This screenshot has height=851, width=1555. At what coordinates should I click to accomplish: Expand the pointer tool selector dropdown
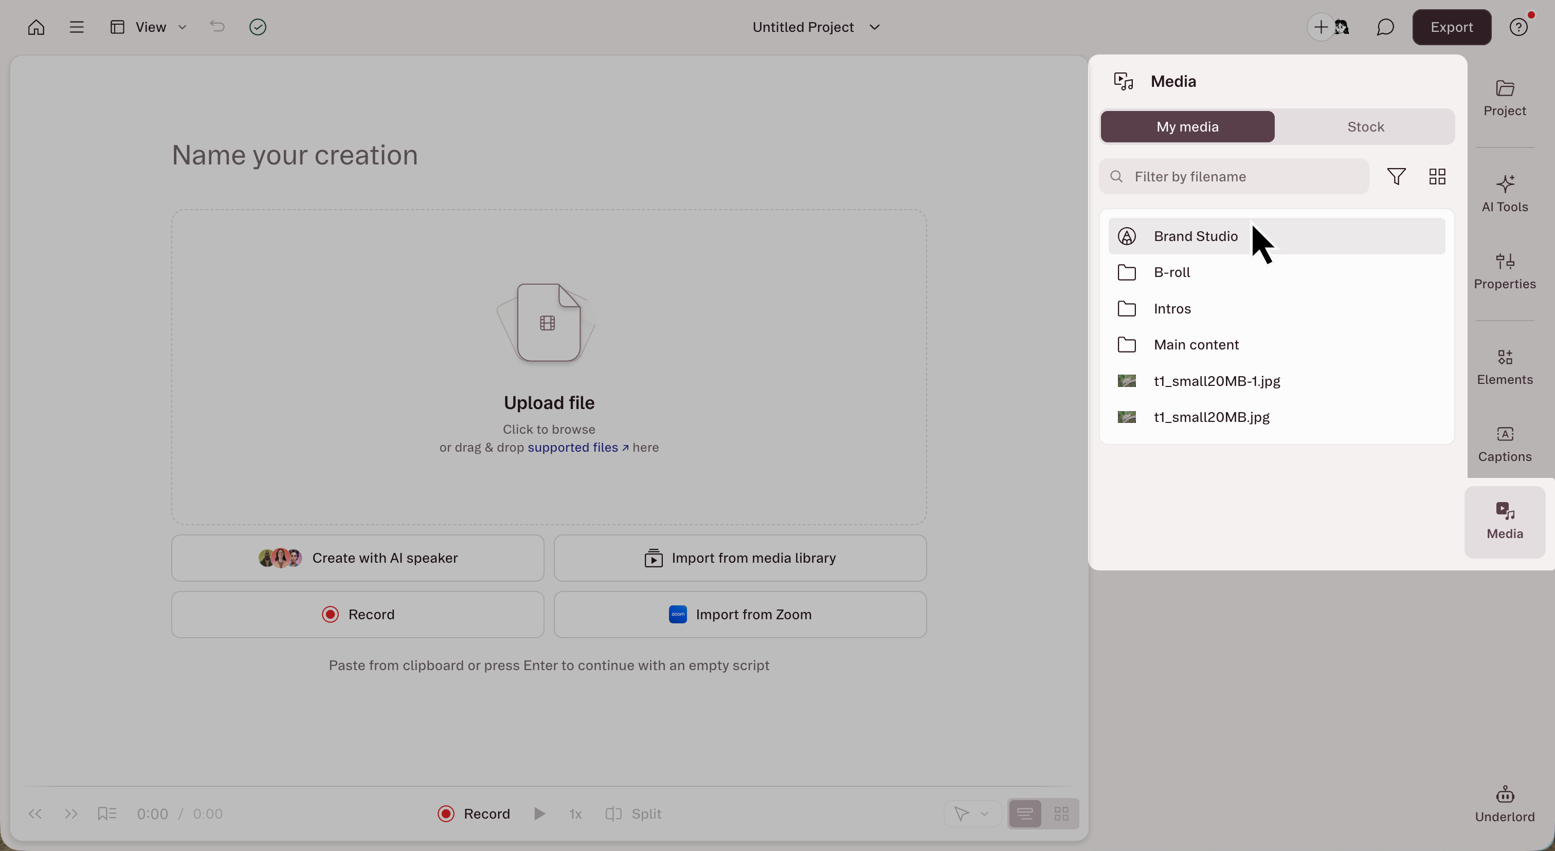984,813
